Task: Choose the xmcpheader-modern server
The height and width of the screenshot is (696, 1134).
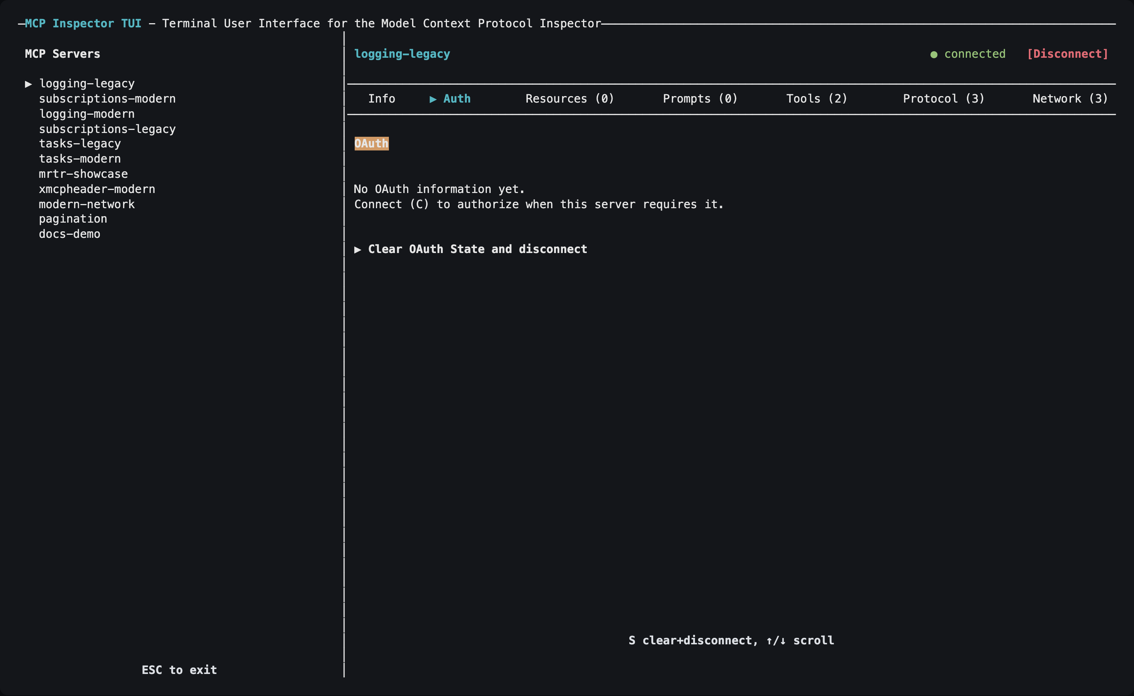Action: point(96,189)
